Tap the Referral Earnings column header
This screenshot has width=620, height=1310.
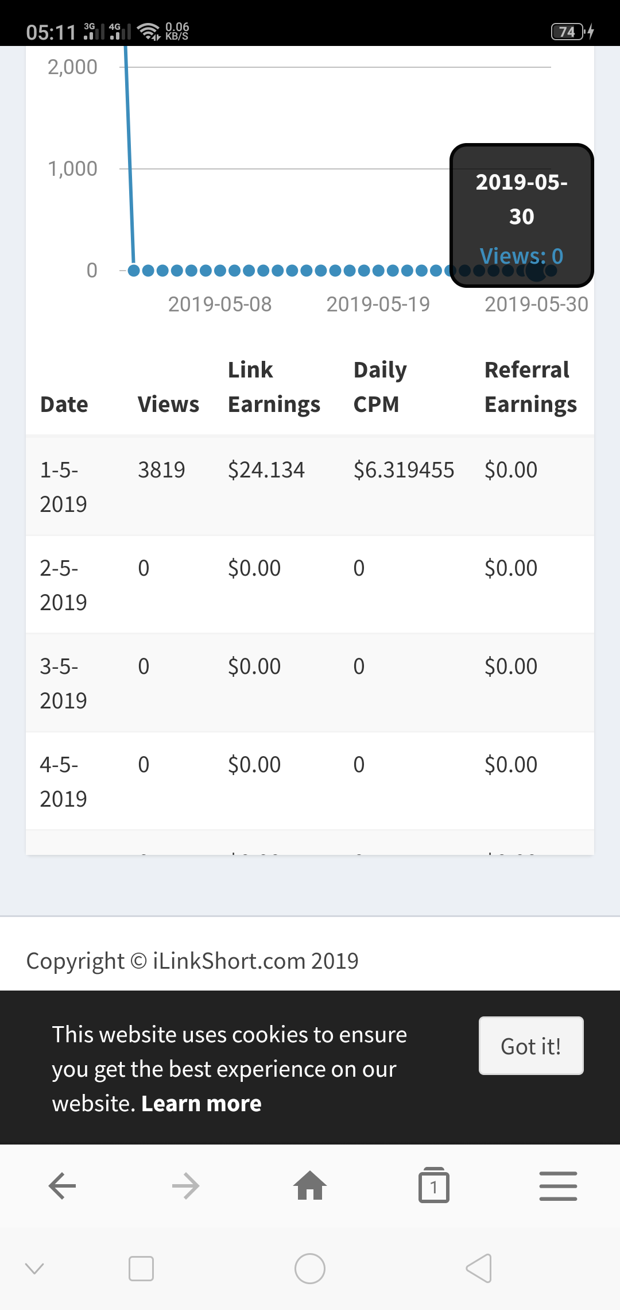[530, 387]
